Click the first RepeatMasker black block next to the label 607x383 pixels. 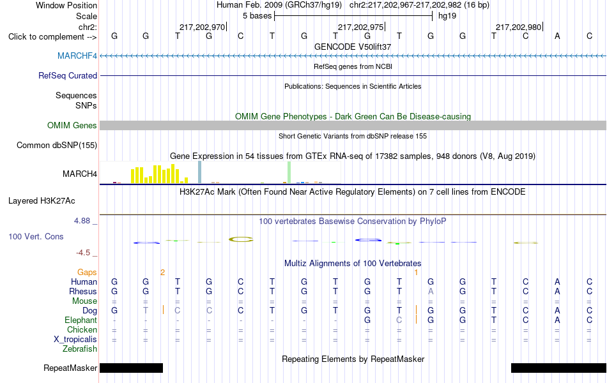pos(131,368)
